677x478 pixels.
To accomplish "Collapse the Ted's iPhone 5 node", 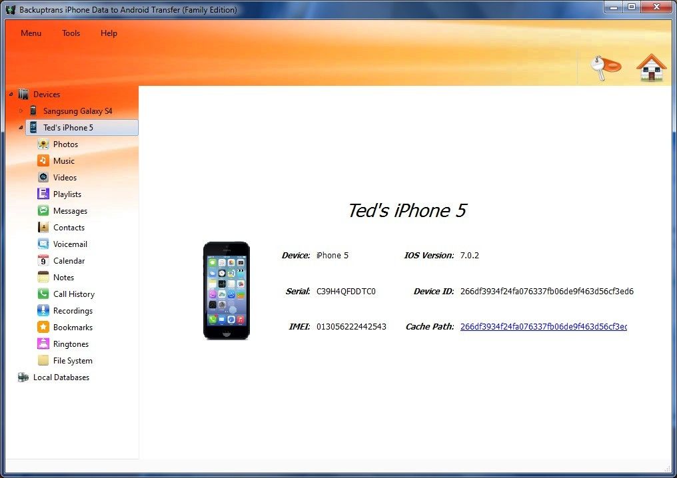I will (x=21, y=127).
